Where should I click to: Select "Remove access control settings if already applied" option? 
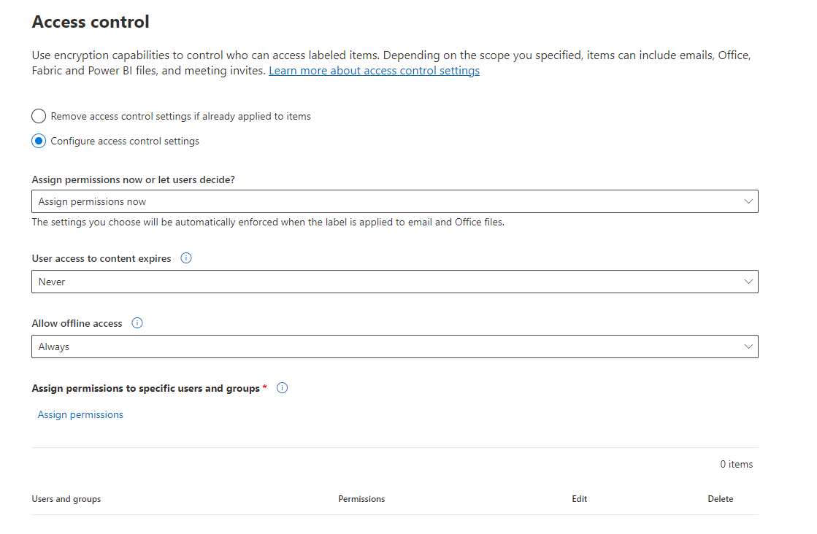click(38, 115)
